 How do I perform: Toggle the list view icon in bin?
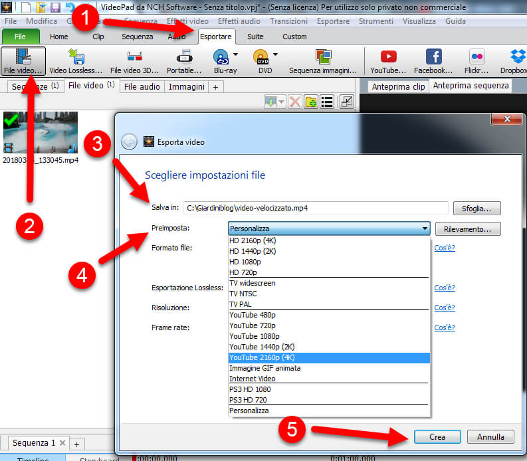[x=327, y=102]
